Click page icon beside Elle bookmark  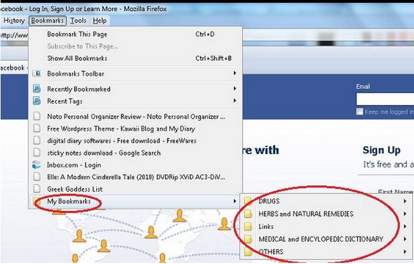[37, 177]
